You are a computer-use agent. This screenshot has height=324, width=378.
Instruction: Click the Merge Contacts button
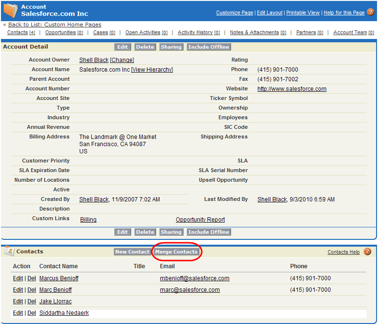pyautogui.click(x=176, y=251)
